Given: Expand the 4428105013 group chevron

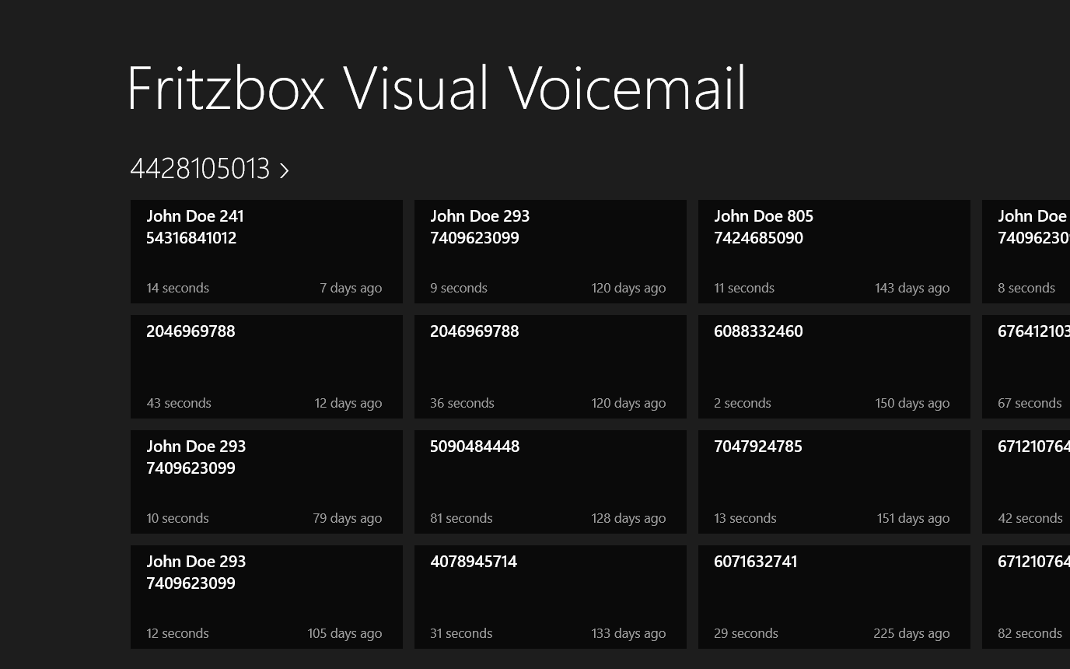Looking at the screenshot, I should pyautogui.click(x=285, y=170).
